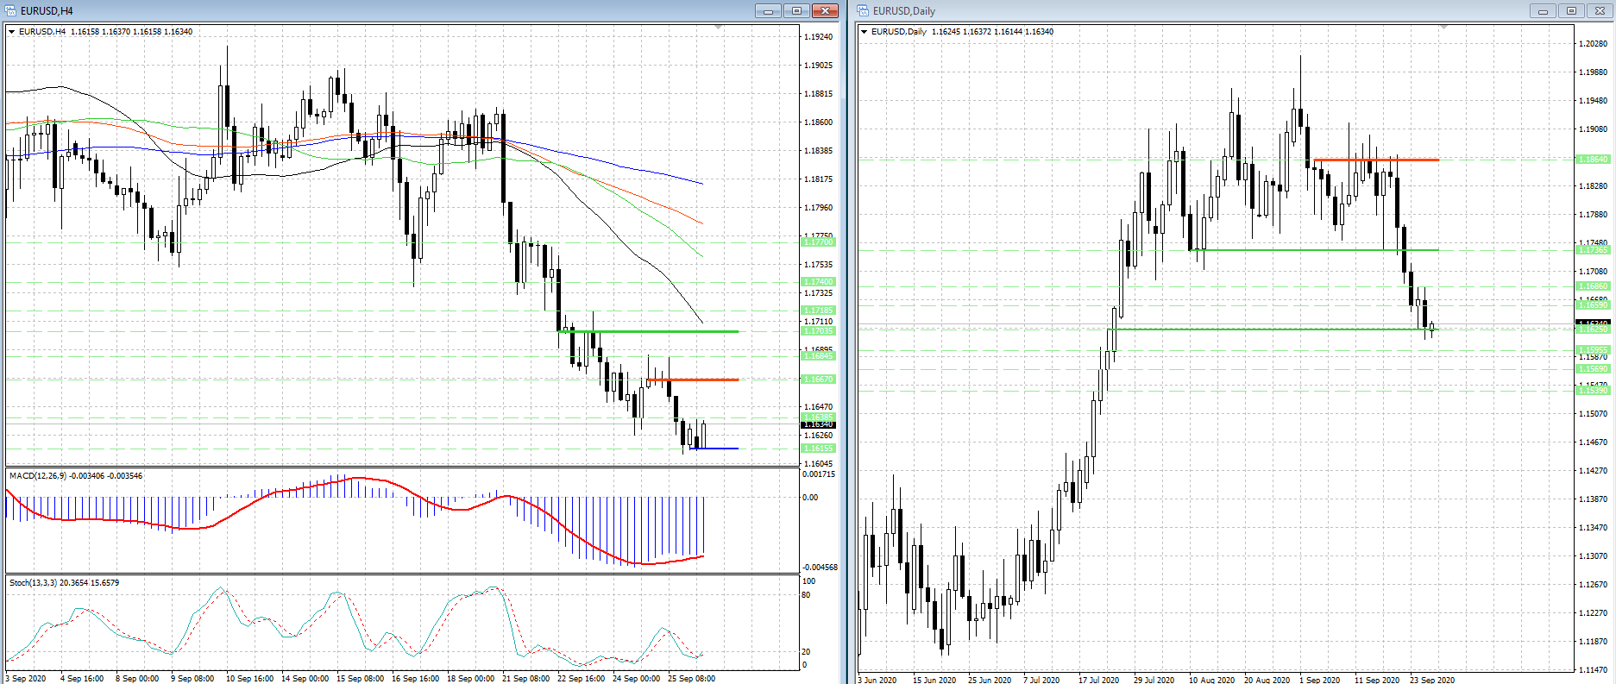Click the MACD scale value -0.004568

click(x=820, y=568)
